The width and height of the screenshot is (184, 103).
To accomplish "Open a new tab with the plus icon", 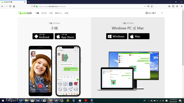I will coord(29,2).
